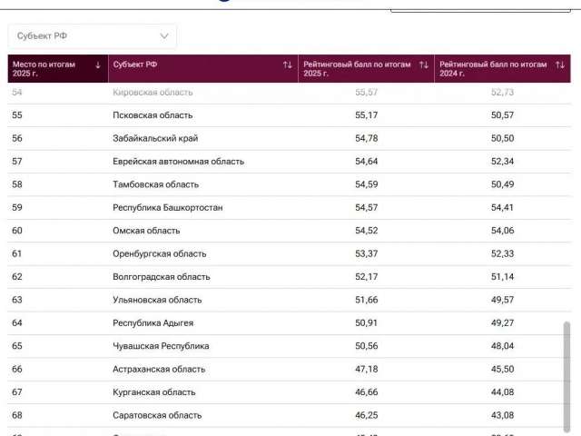Select Республика Адыгея row name
Screen dimensions: 581x436
point(153,323)
